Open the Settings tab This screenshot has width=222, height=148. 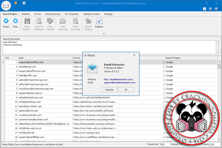108,14
